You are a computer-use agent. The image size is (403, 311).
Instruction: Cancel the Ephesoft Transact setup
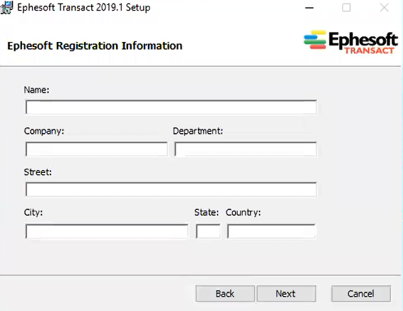tap(361, 293)
